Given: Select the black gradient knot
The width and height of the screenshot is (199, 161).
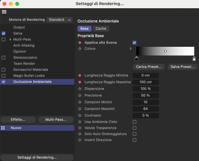Looking at the screenshot, I should (x=136, y=59).
